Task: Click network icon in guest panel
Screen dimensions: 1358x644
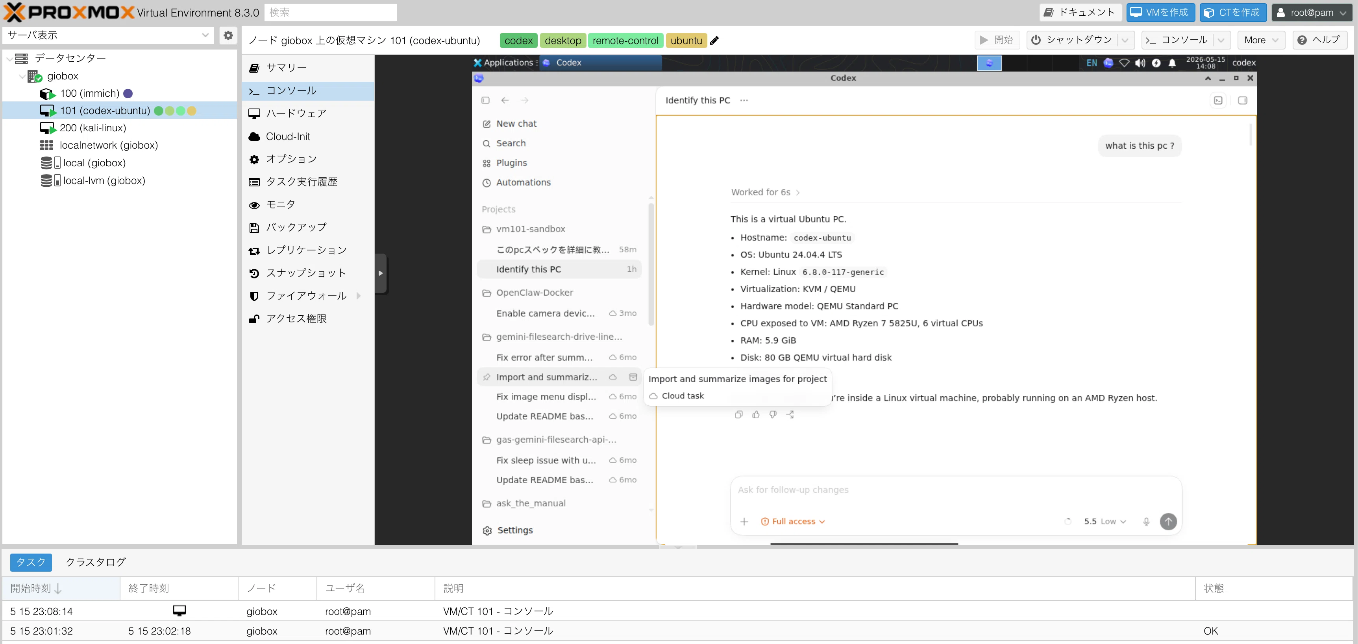Action: coord(1124,63)
